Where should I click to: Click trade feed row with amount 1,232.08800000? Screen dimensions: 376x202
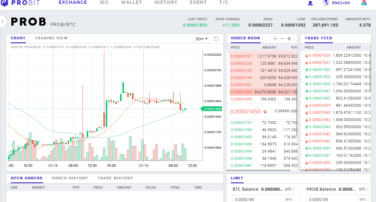tap(336, 62)
